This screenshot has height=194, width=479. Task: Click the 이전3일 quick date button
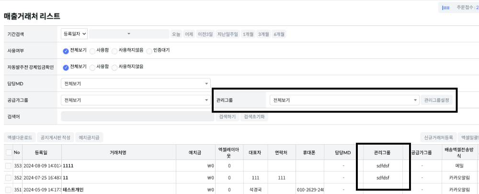[205, 34]
